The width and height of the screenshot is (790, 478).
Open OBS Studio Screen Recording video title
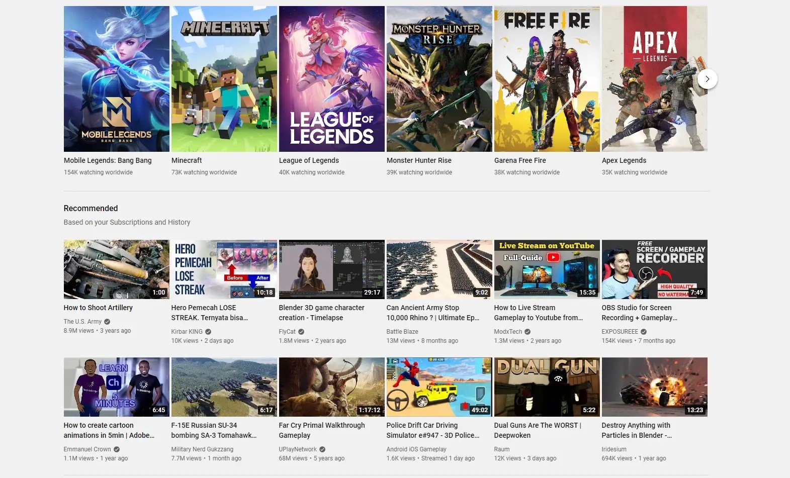click(x=640, y=313)
